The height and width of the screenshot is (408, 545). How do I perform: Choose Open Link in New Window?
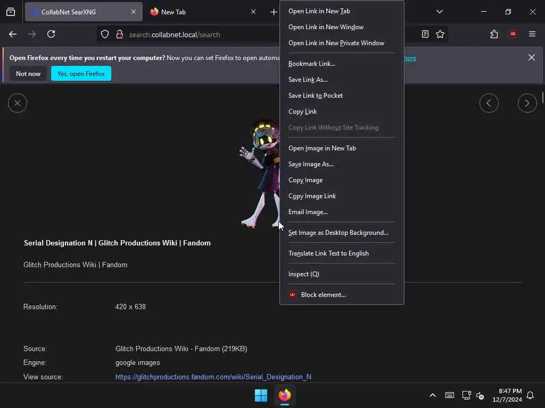[342, 27]
